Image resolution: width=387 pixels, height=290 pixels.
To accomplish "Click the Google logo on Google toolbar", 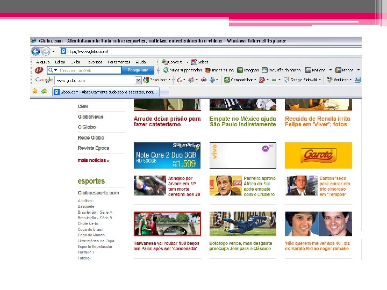I will coord(44,79).
